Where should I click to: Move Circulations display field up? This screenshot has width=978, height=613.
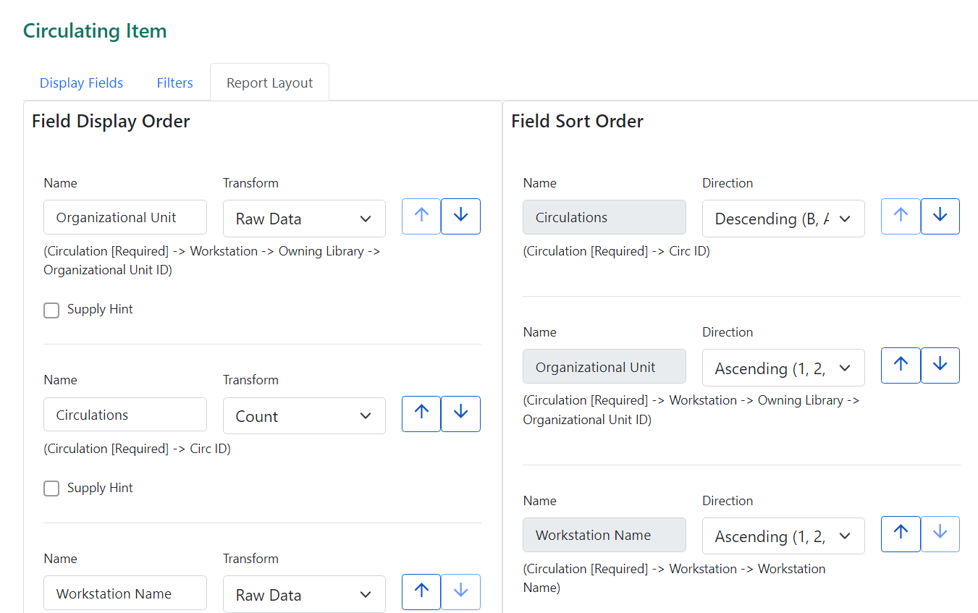(421, 413)
